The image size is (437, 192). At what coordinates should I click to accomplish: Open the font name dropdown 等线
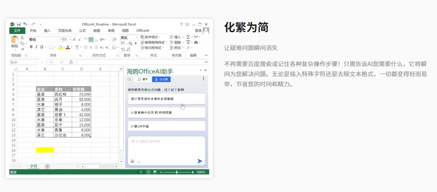coord(61,40)
